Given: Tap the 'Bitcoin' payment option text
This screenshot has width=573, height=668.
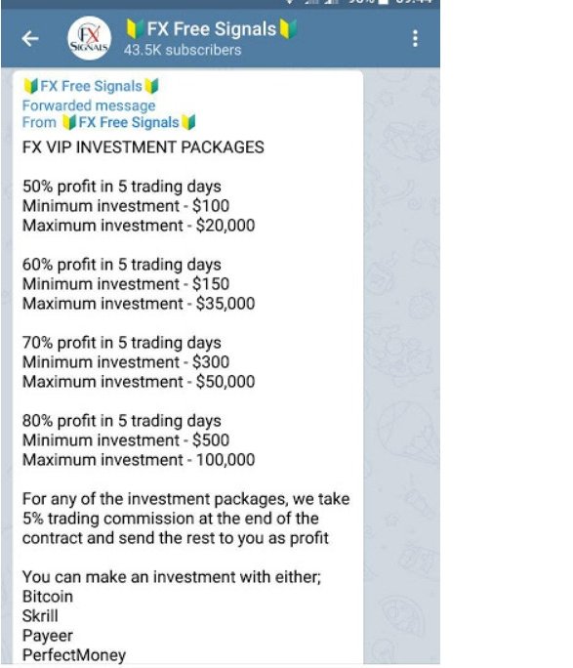Looking at the screenshot, I should pyautogui.click(x=48, y=597).
